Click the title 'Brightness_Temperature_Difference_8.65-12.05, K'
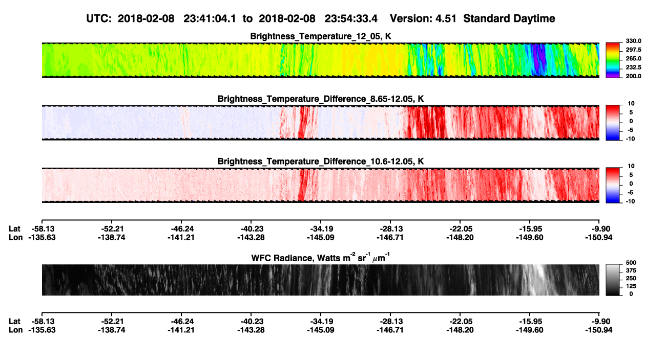This screenshot has width=666, height=341. (321, 98)
